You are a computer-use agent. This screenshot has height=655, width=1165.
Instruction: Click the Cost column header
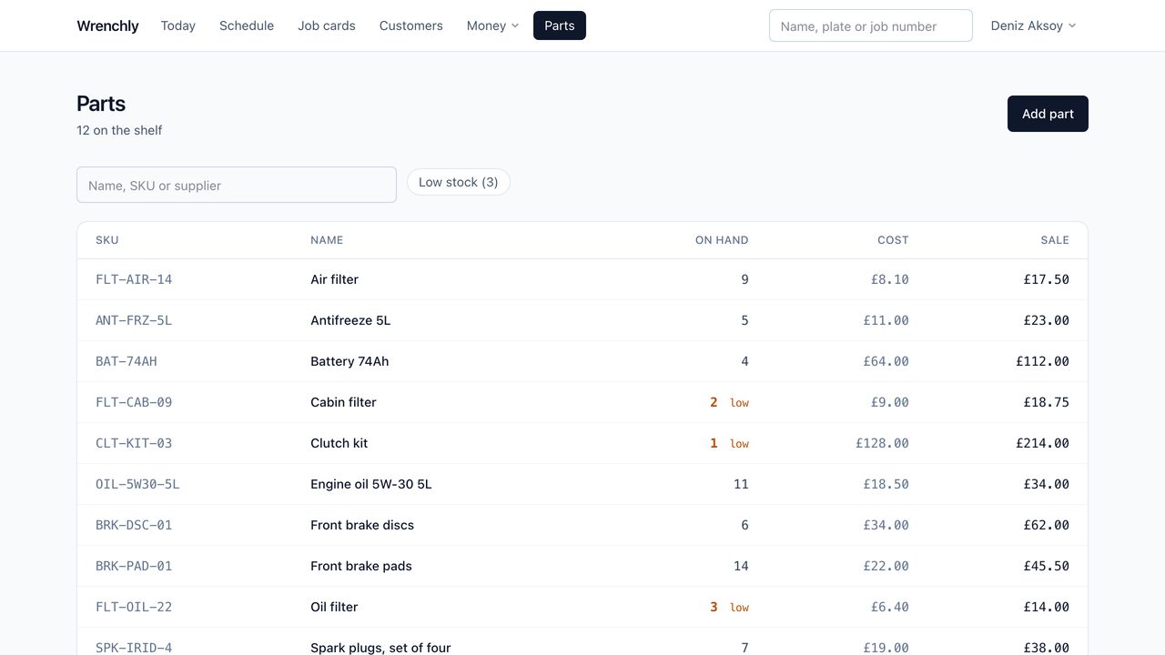pos(893,240)
